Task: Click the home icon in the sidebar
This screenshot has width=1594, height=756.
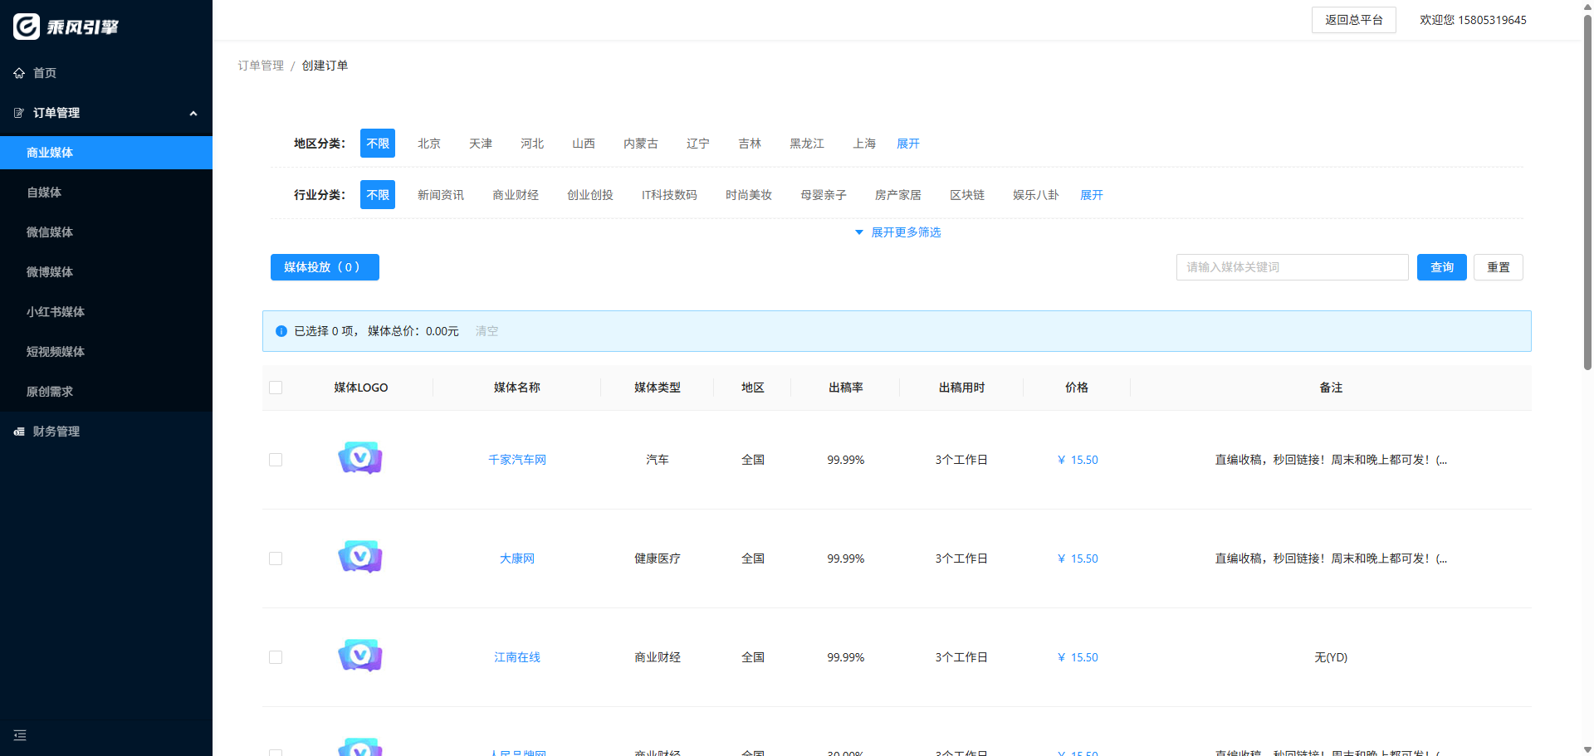Action: [x=19, y=73]
